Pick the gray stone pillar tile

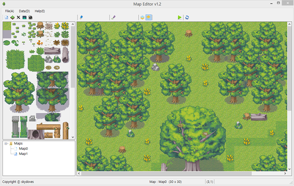coord(16,127)
